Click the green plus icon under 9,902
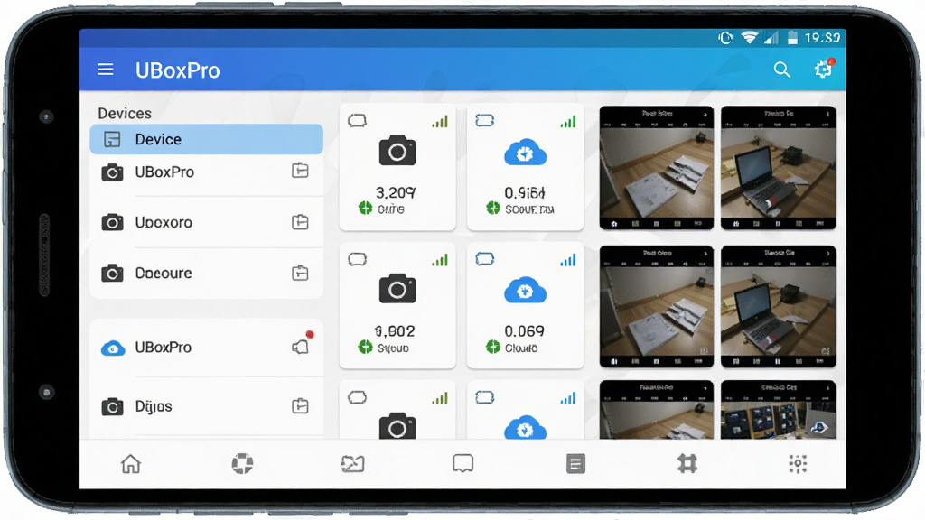This screenshot has width=925, height=520. click(x=365, y=348)
